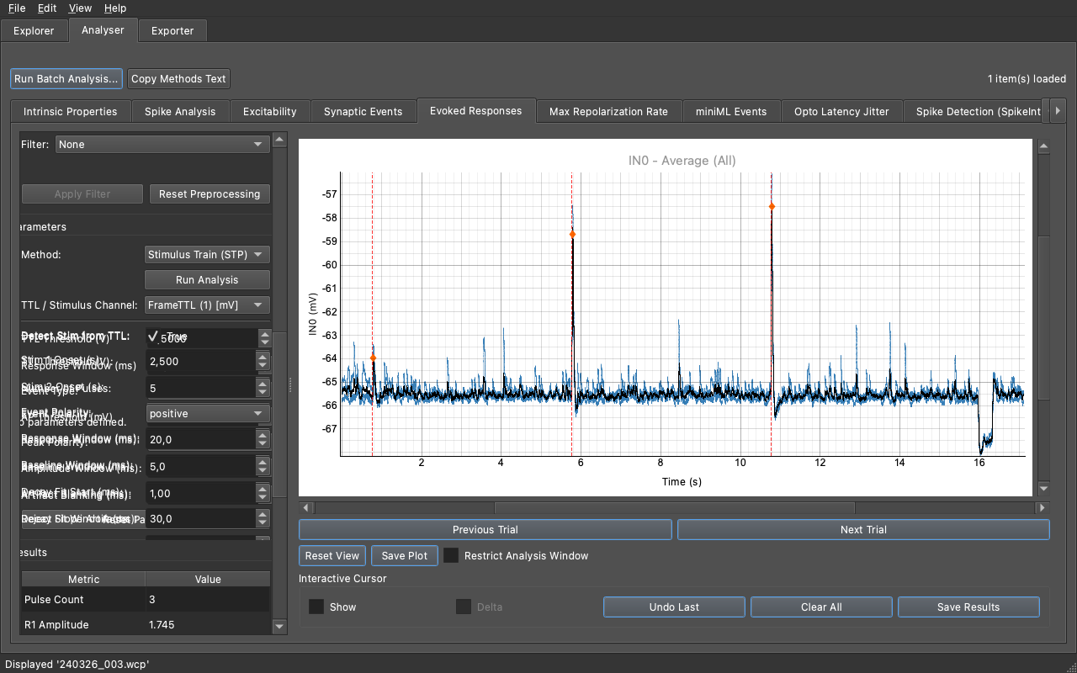Open the Opto Latency Jitter tab
1077x673 pixels.
(841, 111)
